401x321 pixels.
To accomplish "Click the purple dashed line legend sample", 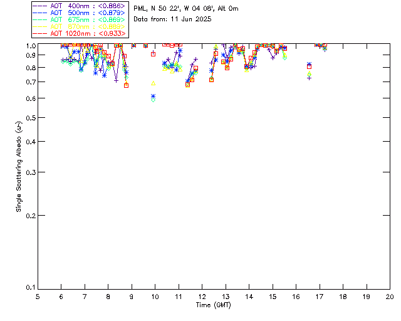I will point(40,6).
